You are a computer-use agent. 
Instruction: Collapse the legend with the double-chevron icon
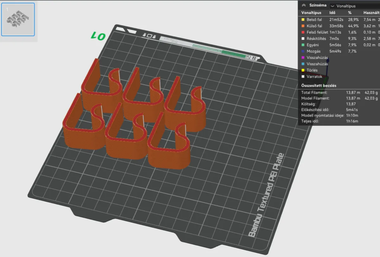click(304, 5)
